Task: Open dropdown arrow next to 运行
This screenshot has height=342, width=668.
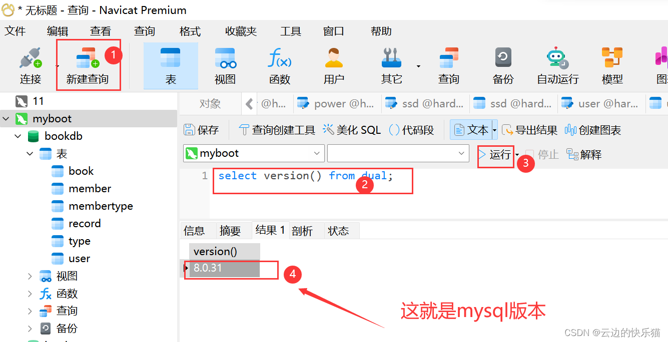Action: [517, 155]
